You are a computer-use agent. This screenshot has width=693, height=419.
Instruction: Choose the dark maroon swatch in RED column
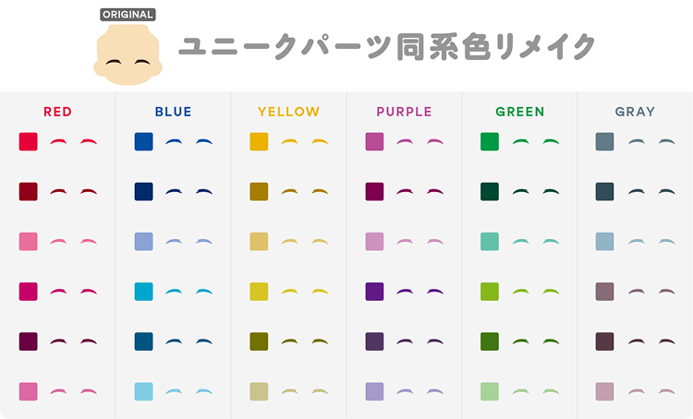tap(29, 192)
